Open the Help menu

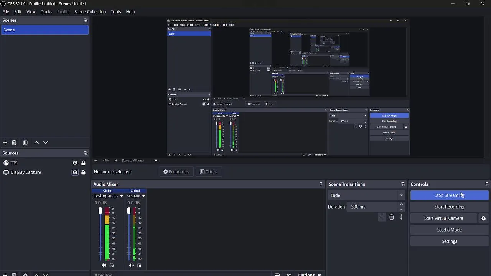pos(130,12)
